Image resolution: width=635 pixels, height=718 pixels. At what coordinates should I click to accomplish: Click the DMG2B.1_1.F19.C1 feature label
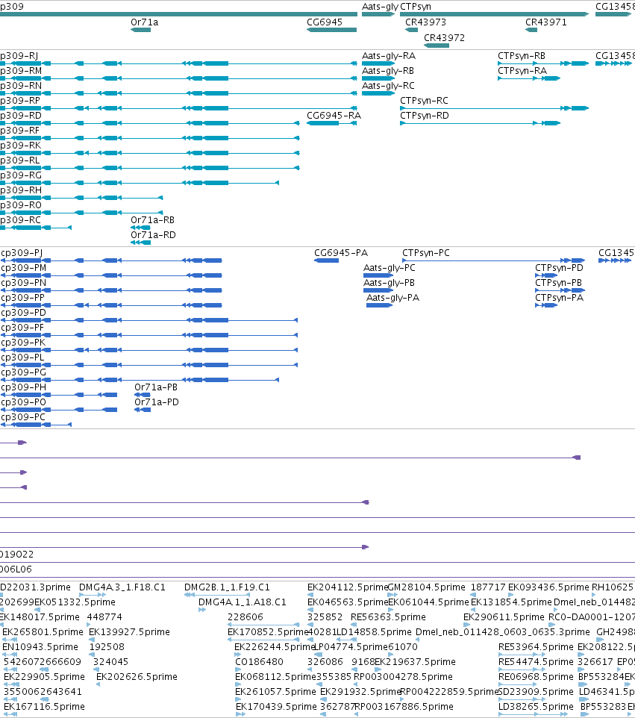click(x=227, y=587)
